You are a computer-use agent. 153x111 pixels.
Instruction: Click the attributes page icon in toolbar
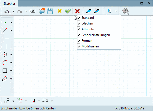coord(109,11)
